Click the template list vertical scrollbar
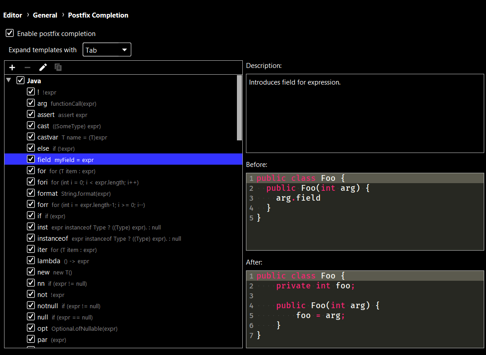 coord(239,108)
